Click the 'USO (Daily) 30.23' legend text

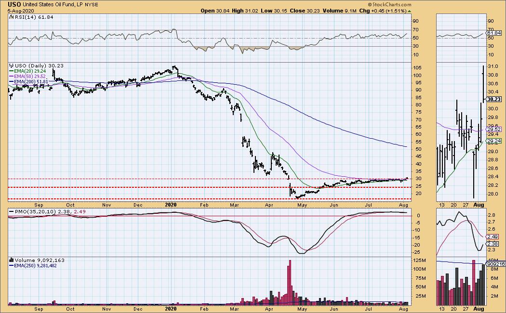[39, 66]
